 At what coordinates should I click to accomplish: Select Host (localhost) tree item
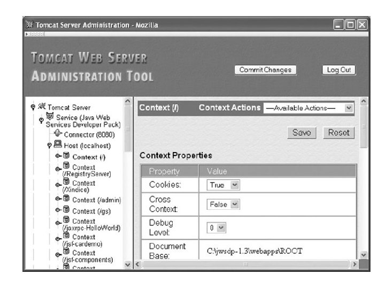point(87,146)
